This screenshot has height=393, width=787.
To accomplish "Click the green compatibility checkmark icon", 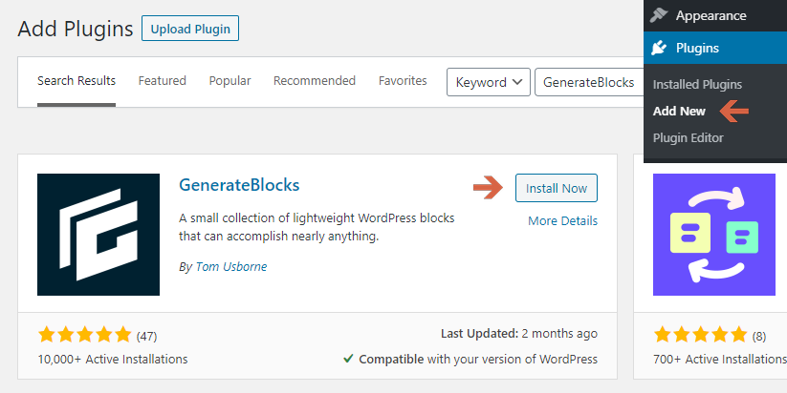I will [348, 359].
